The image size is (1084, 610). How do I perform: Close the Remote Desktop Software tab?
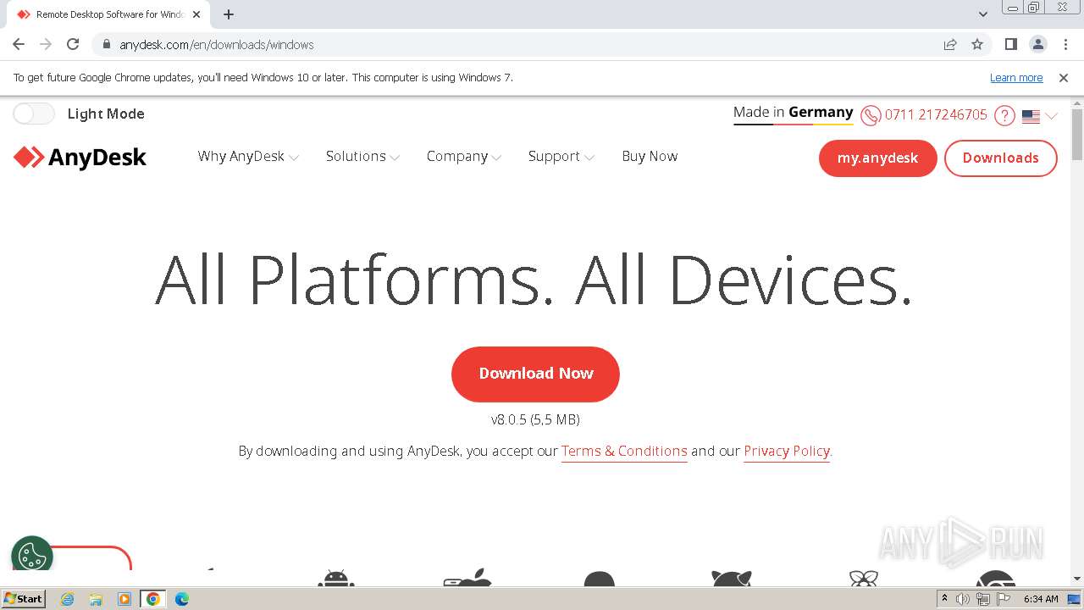(196, 14)
